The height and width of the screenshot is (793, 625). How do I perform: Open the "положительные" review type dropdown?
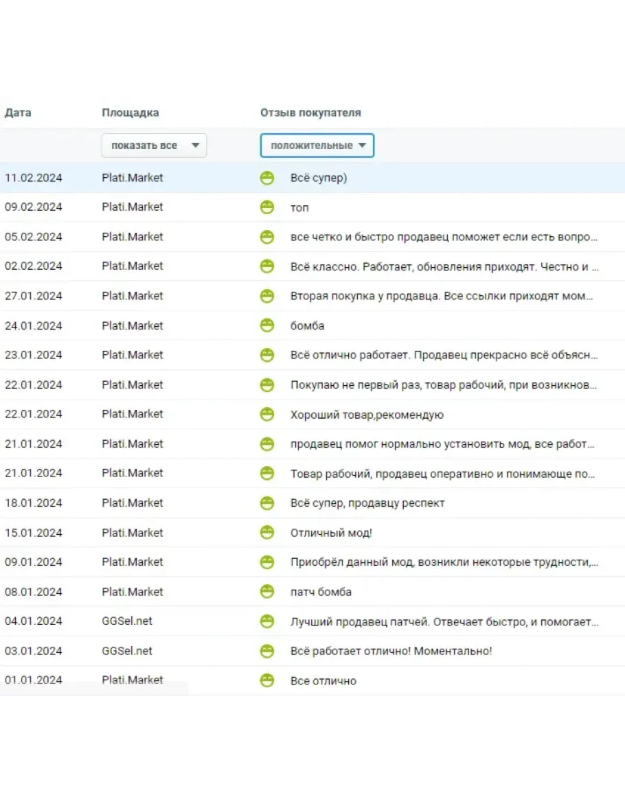point(317,146)
